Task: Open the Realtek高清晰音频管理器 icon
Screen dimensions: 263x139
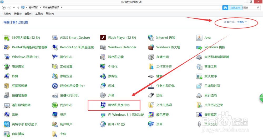Action: 7,47
